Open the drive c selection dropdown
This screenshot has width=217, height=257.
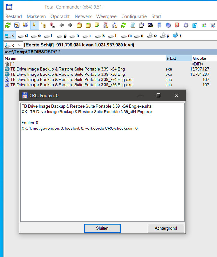pos(13,45)
